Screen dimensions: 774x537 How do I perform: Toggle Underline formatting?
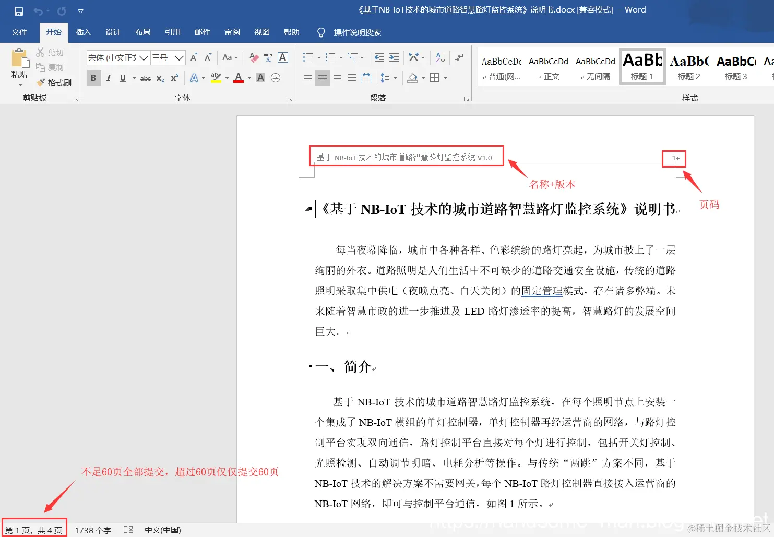click(123, 78)
